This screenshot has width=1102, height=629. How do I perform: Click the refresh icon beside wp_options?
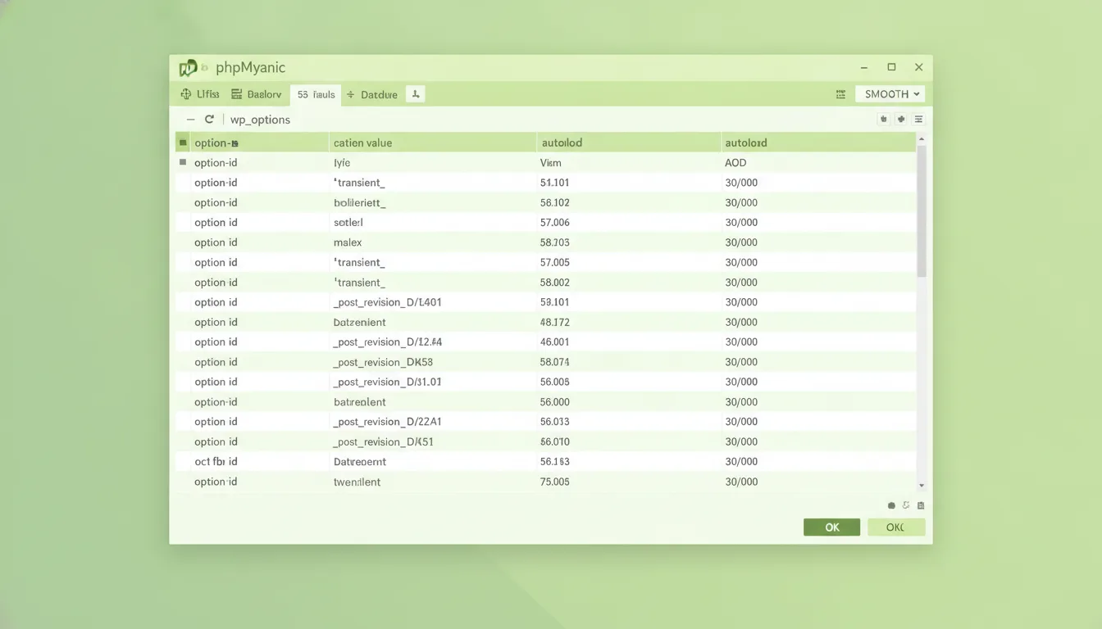pyautogui.click(x=209, y=120)
